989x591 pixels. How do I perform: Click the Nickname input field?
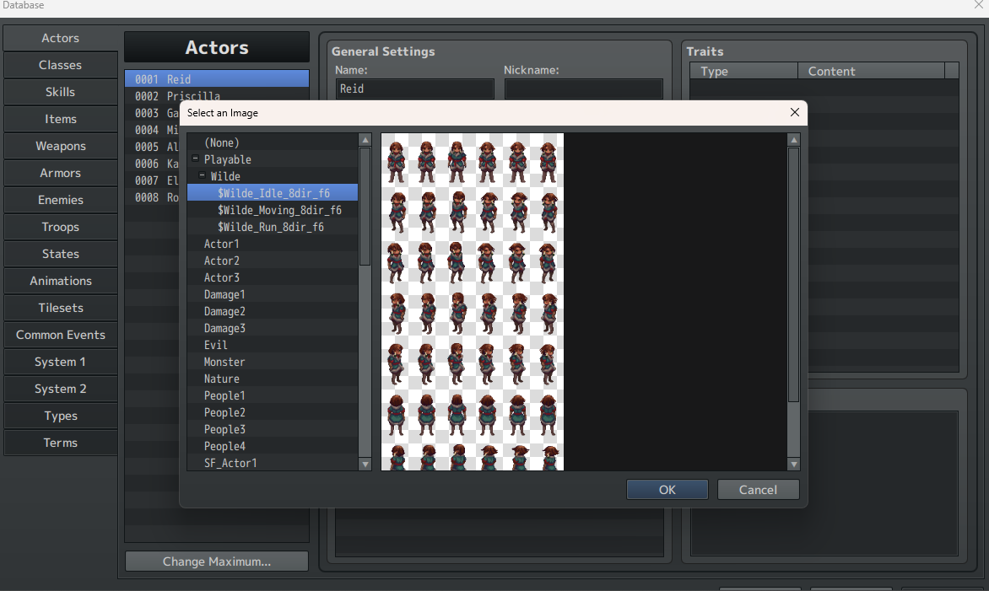[583, 89]
